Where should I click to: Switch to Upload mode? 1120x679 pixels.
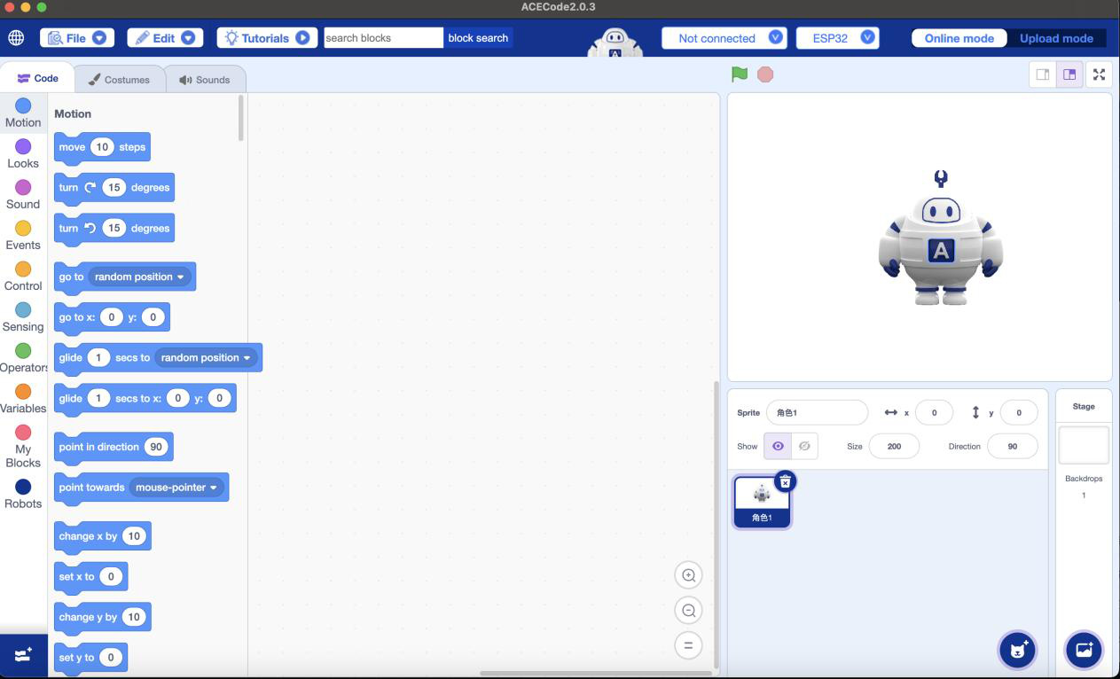pyautogui.click(x=1056, y=38)
